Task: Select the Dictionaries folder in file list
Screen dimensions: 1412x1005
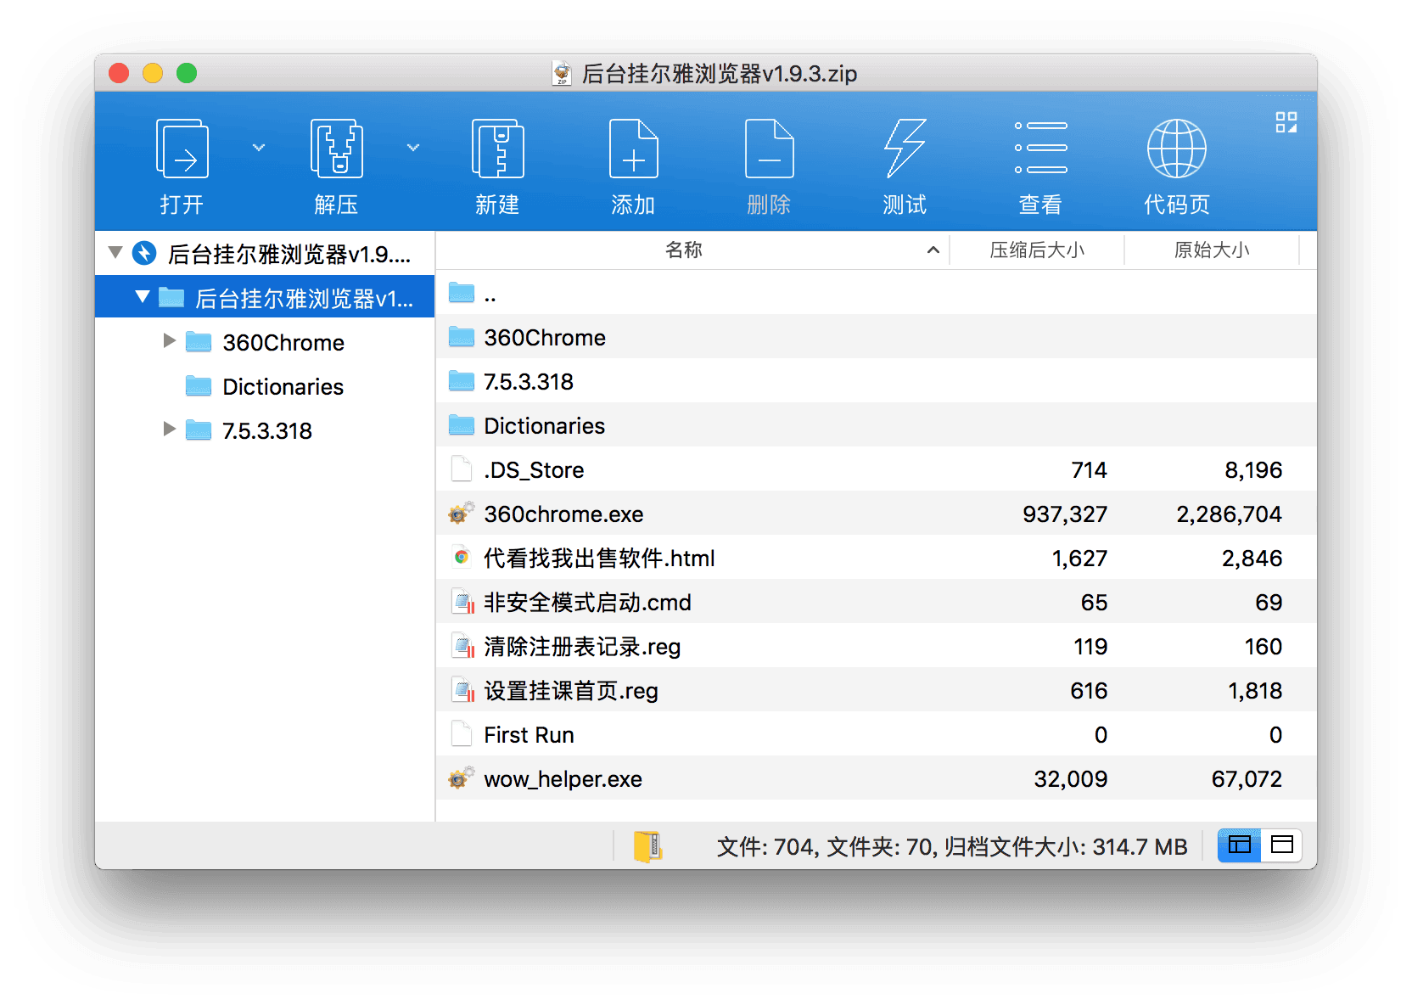Action: [877, 426]
